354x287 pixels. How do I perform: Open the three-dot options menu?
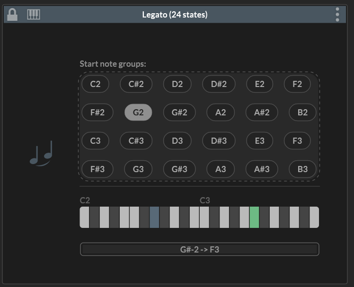point(337,15)
